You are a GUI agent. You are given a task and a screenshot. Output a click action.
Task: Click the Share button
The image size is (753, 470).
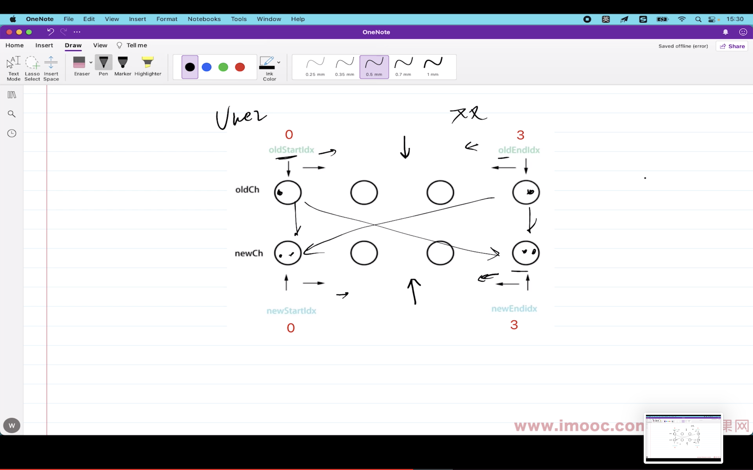(732, 46)
